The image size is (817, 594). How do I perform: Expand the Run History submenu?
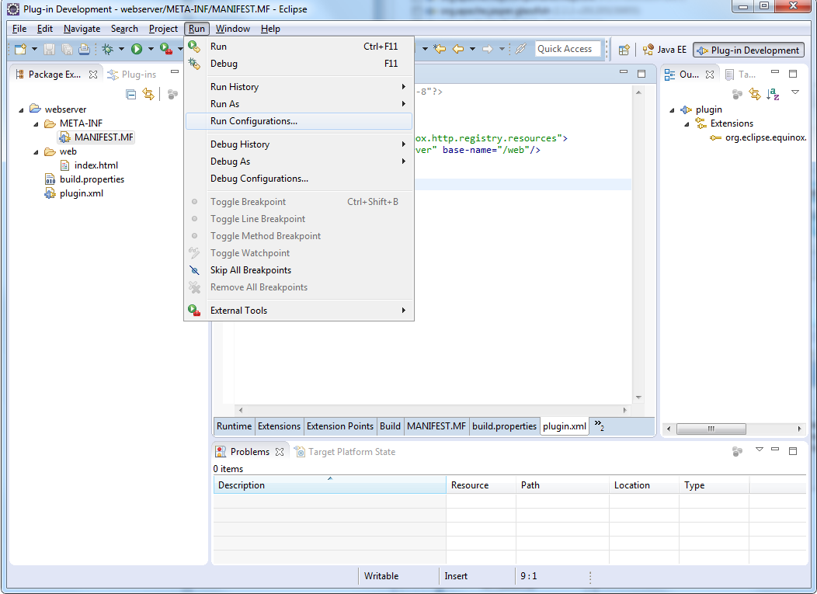point(299,86)
